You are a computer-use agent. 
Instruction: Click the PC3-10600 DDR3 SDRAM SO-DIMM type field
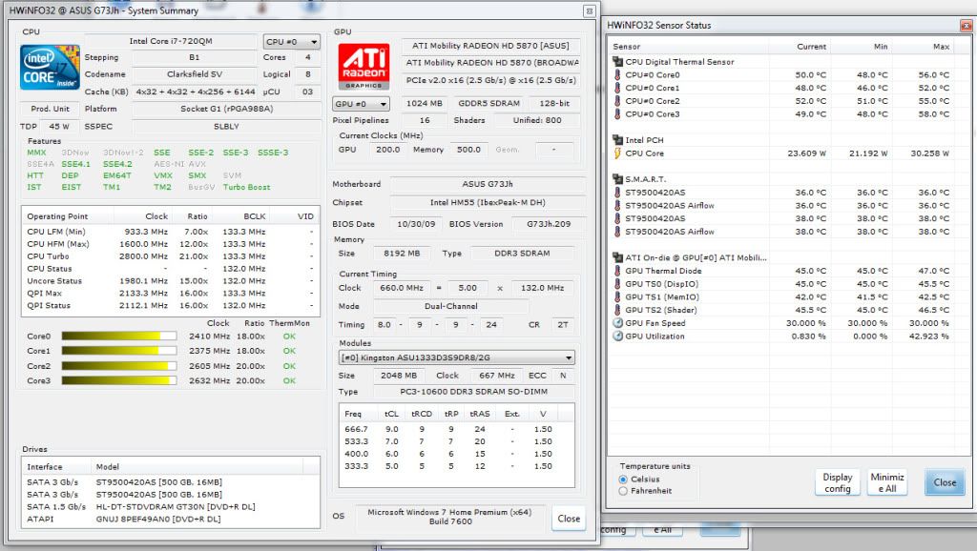pos(473,392)
